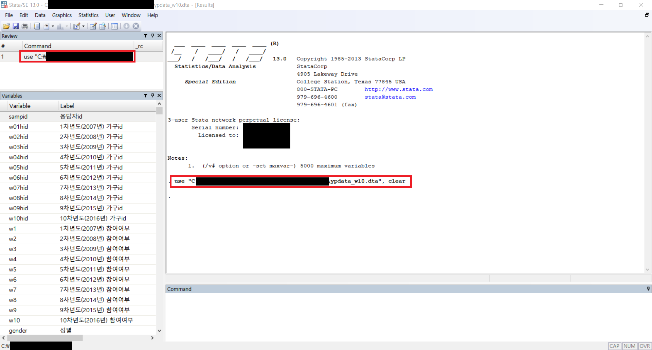Viewport: 652px width, 350px height.
Task: Select the w10 variable row
Action: pyautogui.click(x=78, y=320)
